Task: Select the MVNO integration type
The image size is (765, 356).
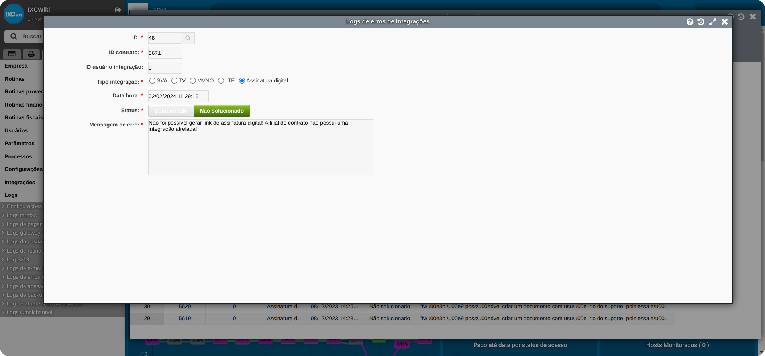Action: (193, 80)
